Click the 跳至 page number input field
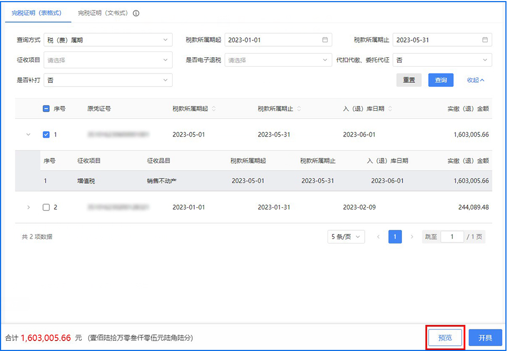 coord(452,237)
